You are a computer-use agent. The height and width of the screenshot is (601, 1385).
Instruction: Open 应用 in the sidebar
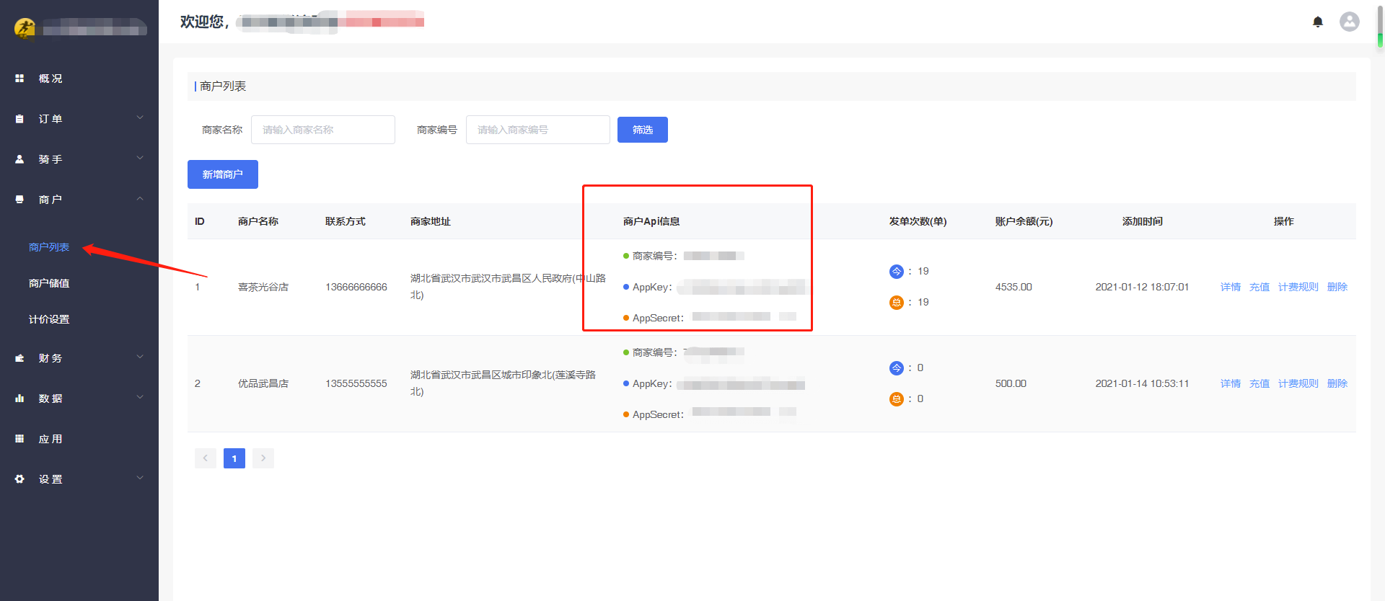[79, 439]
